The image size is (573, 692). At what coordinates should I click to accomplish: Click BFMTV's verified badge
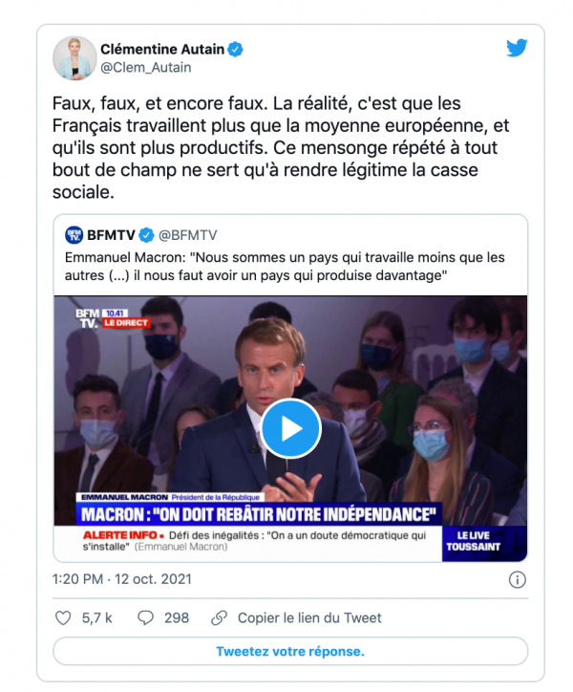pyautogui.click(x=147, y=235)
